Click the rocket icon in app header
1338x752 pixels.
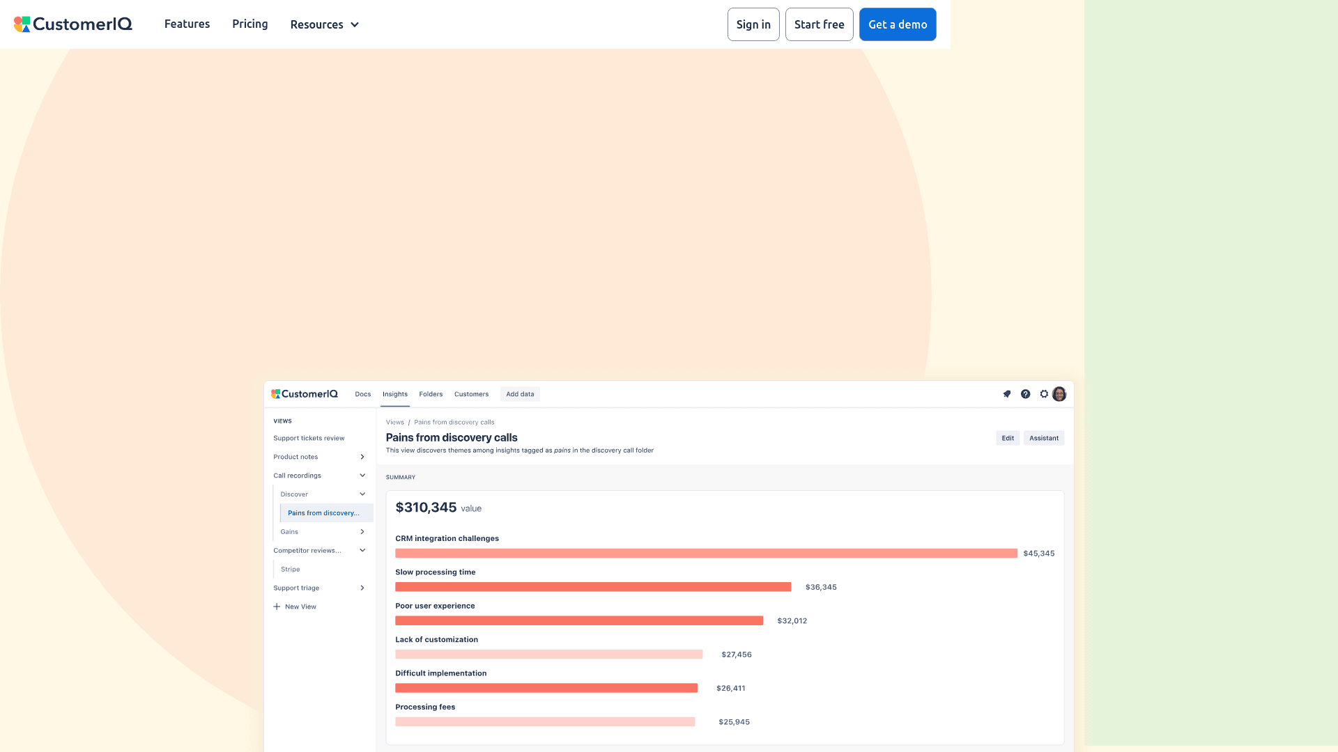pos(1007,394)
